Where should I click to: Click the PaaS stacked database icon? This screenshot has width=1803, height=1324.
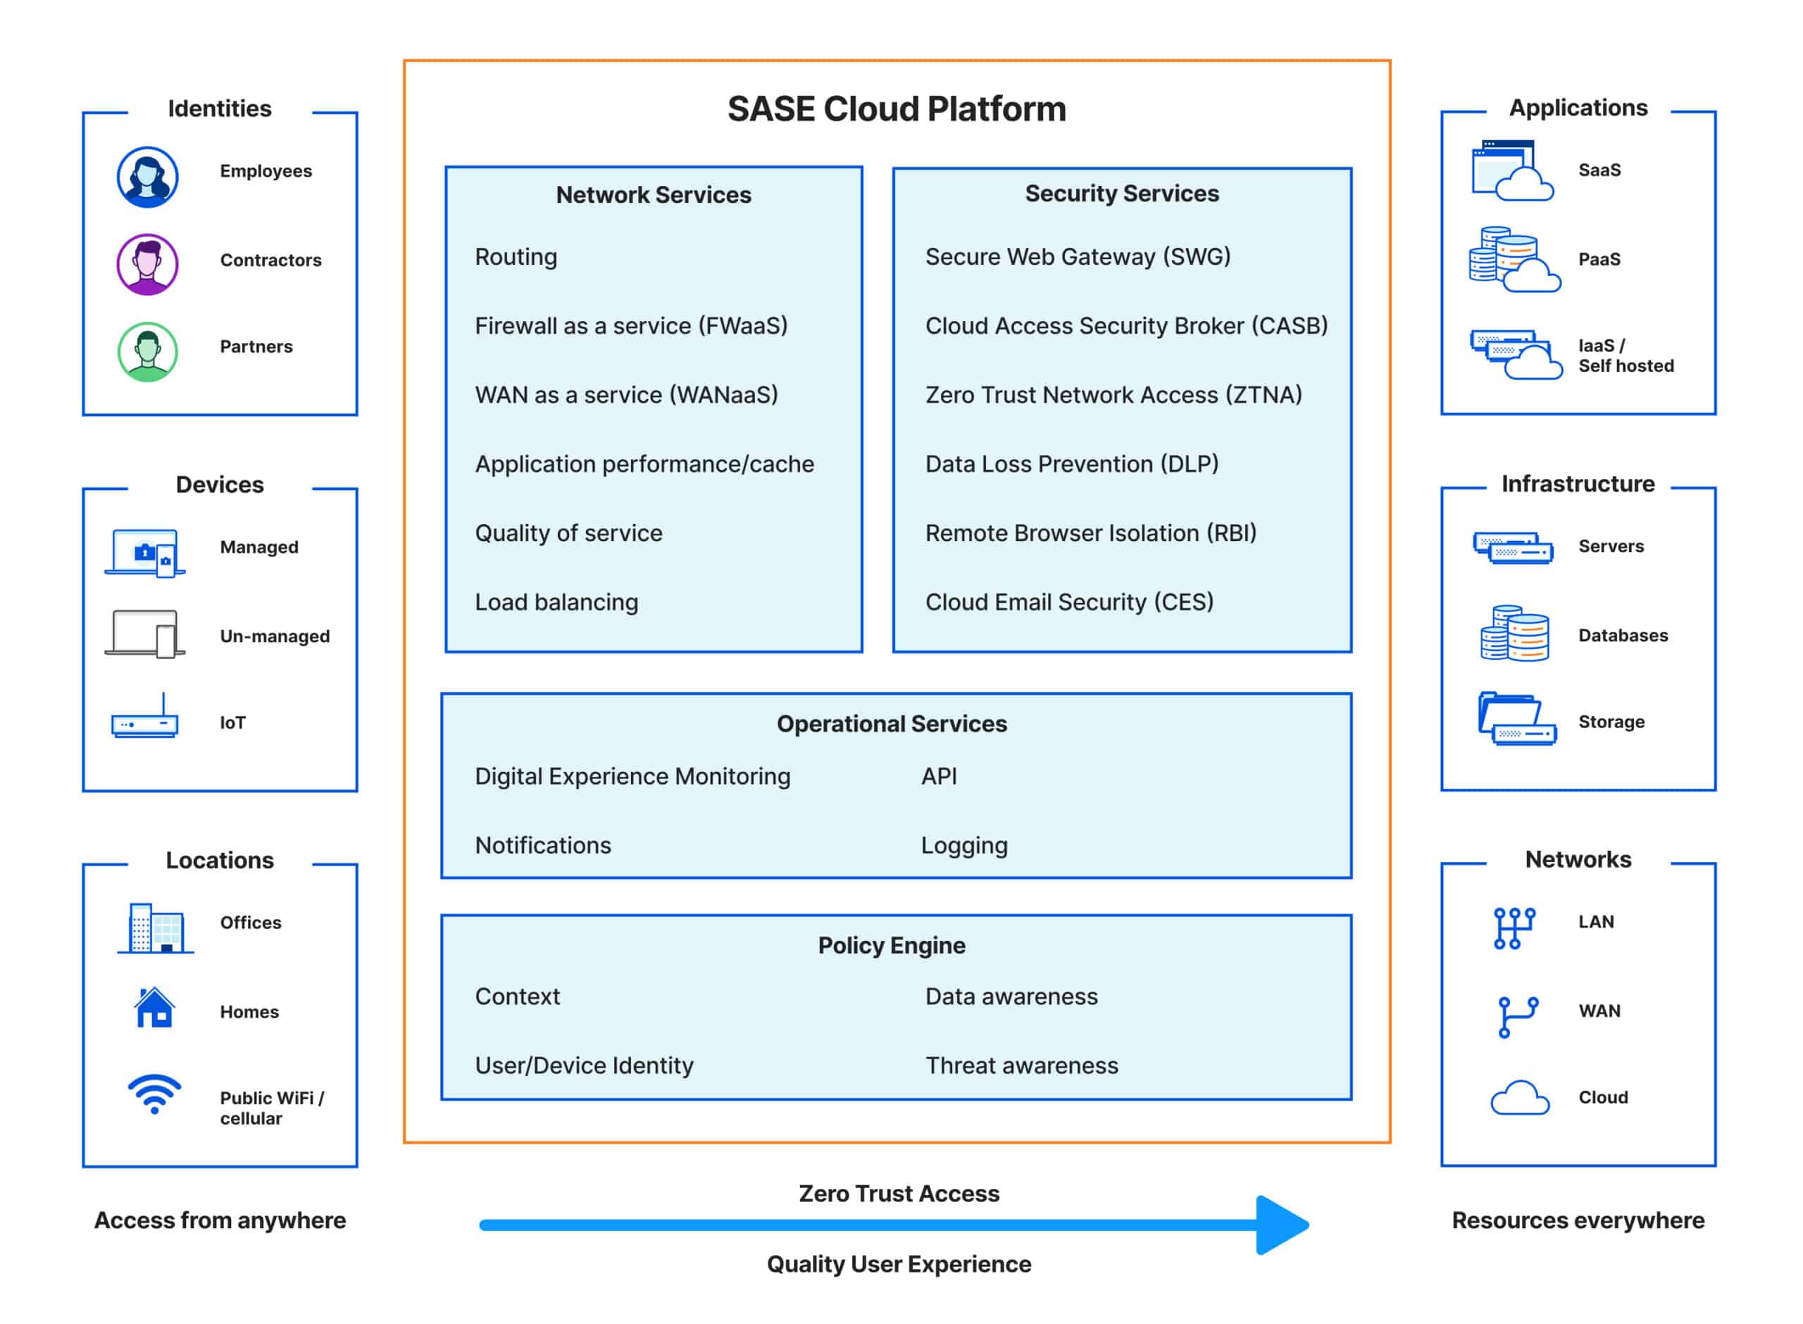coord(1516,259)
